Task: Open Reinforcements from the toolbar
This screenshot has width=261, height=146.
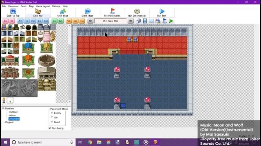Action: click(112, 13)
